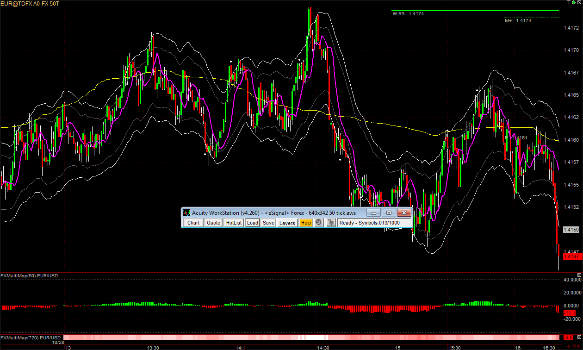Viewport: 583px width, 350px height.
Task: Save the current workspace
Action: [268, 223]
